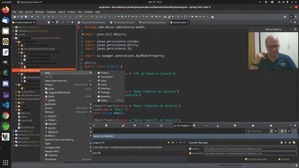This screenshot has width=299, height=168.
Task: Click the Filter files search field
Action: (257, 131)
